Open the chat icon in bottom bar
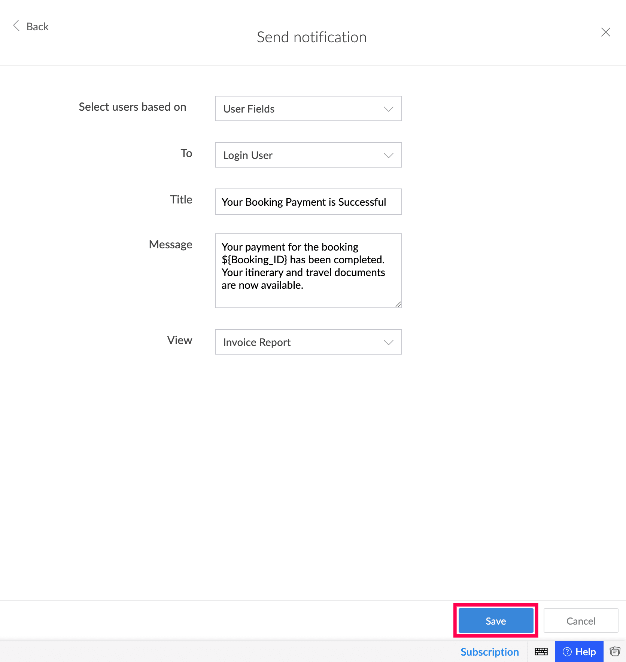The height and width of the screenshot is (662, 626). pos(615,652)
